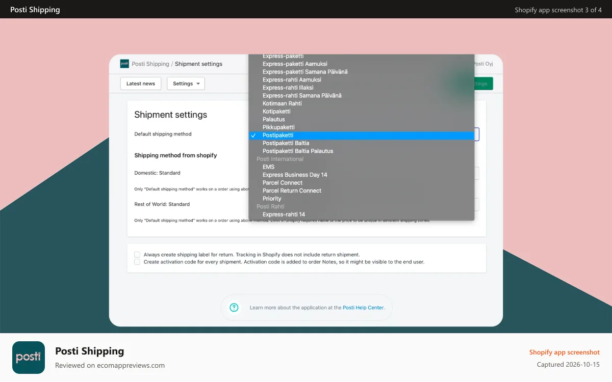Image resolution: width=612 pixels, height=382 pixels.
Task: Click the Posti Shipping app icon
Action: (28, 358)
